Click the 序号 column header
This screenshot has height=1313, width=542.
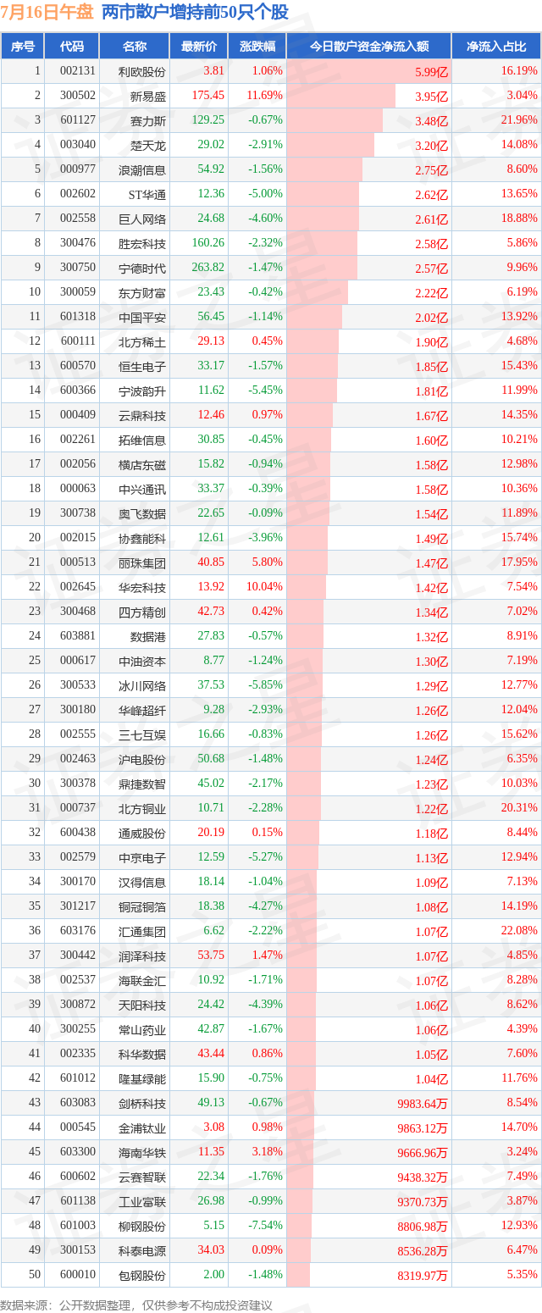(23, 47)
